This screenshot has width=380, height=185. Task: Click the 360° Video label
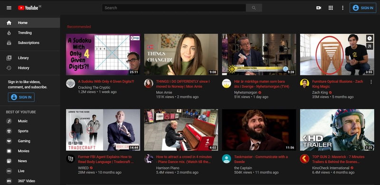[27, 181]
